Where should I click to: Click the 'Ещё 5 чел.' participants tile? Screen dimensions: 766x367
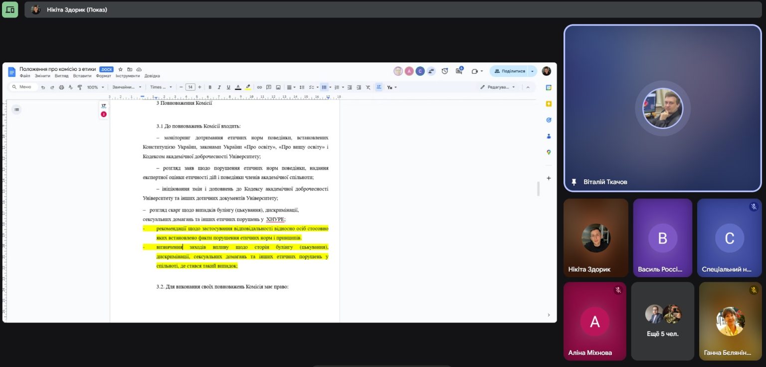point(663,321)
